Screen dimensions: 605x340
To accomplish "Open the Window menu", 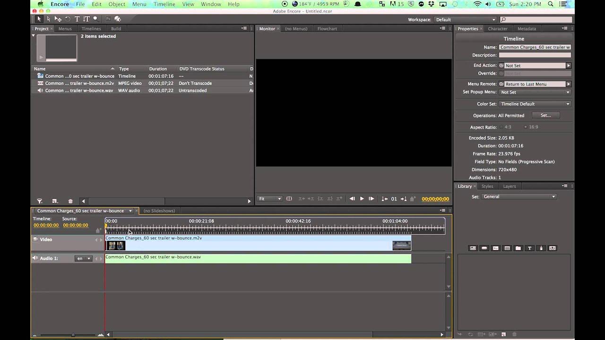I will tap(211, 4).
